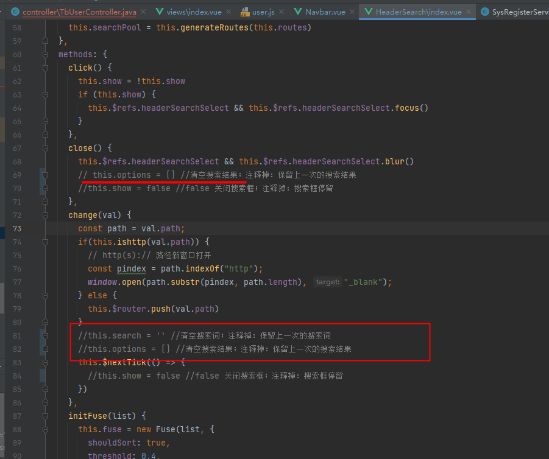Click the JS file icon on user.js tab
The width and height of the screenshot is (549, 459).
245,12
